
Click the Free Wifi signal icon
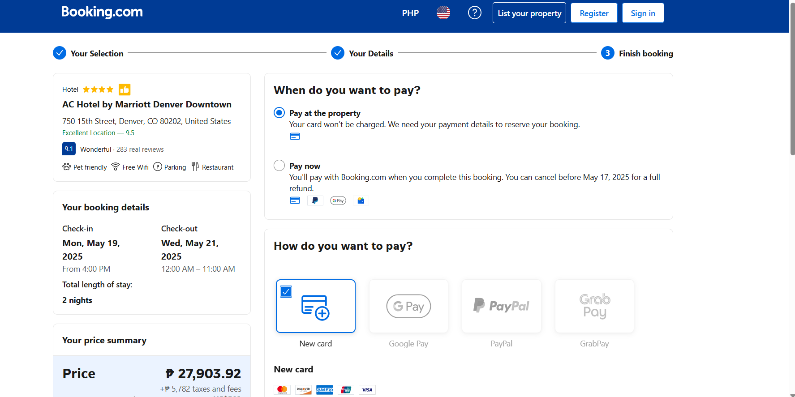click(116, 167)
